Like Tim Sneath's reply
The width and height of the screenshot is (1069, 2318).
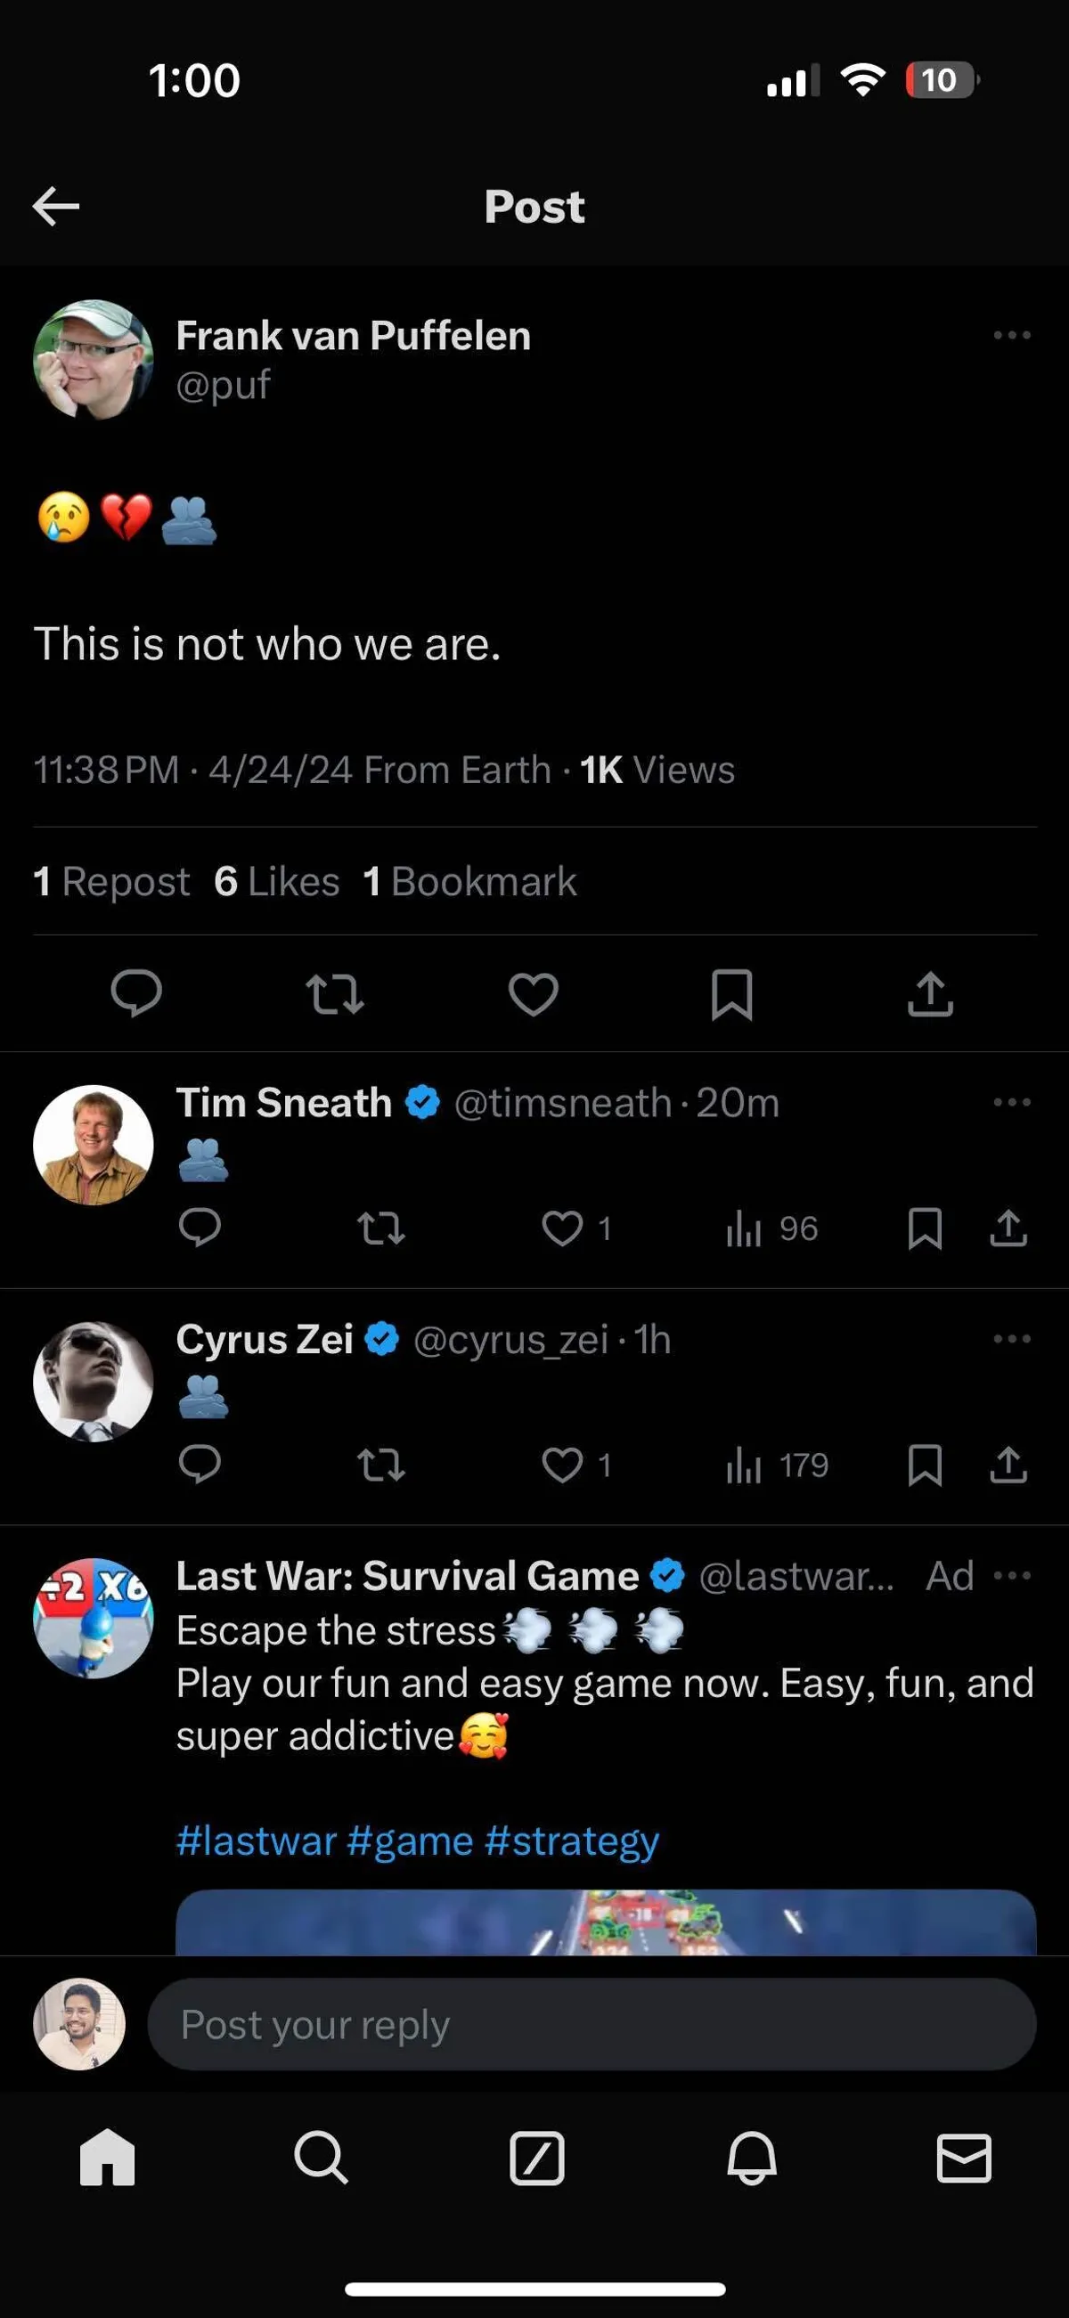(563, 1228)
